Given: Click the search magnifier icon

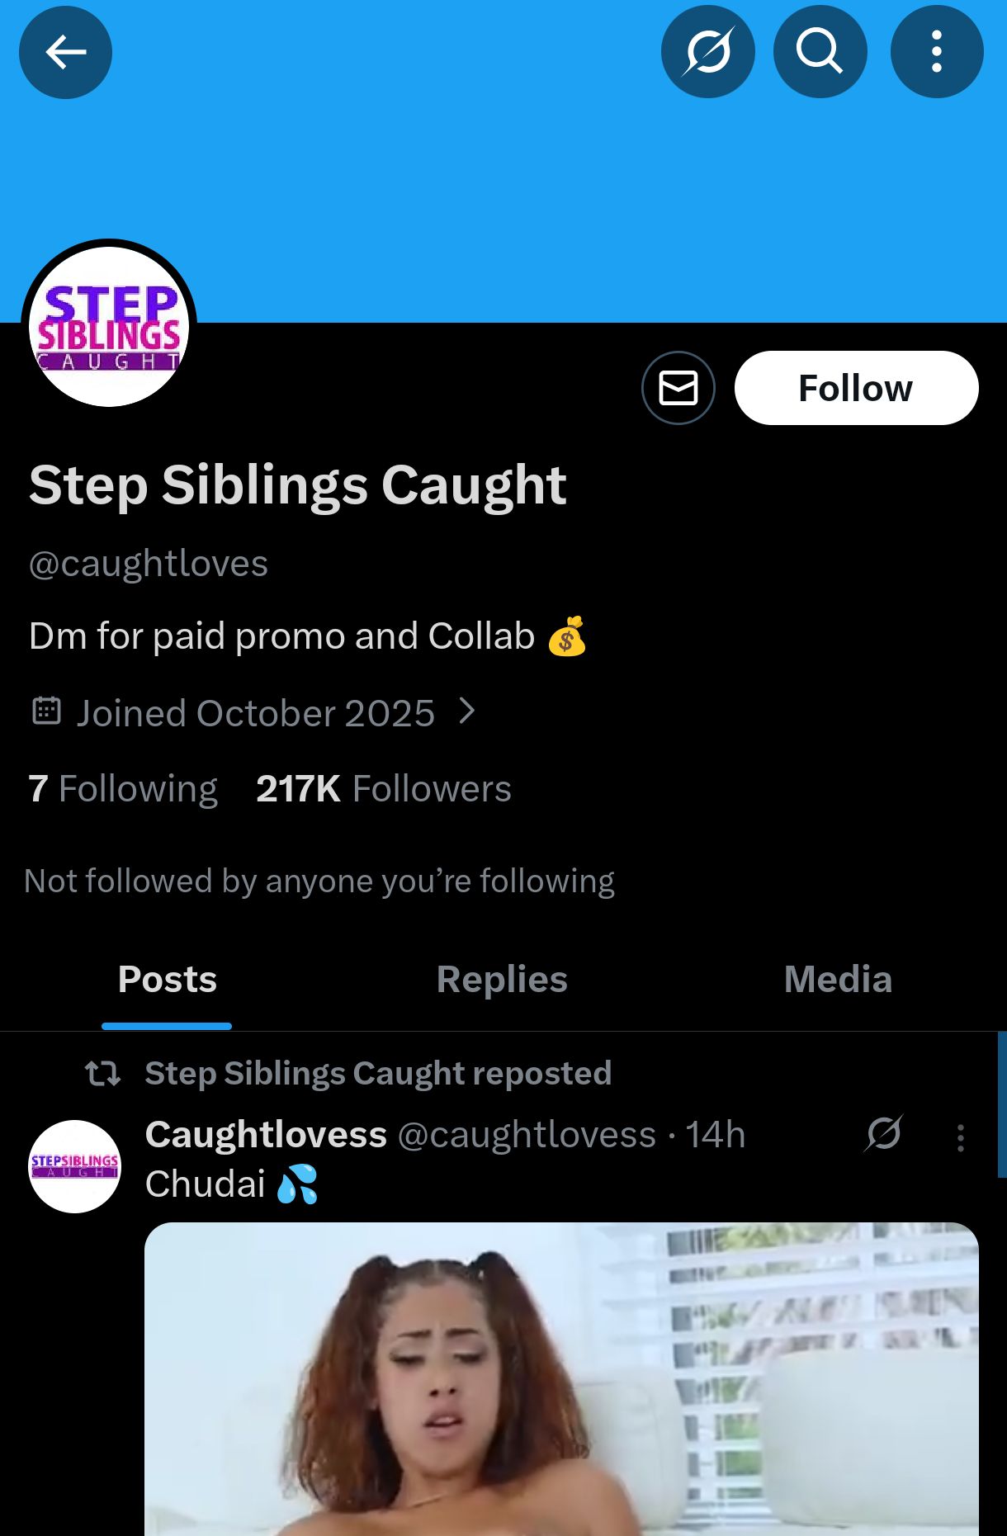Looking at the screenshot, I should 820,52.
